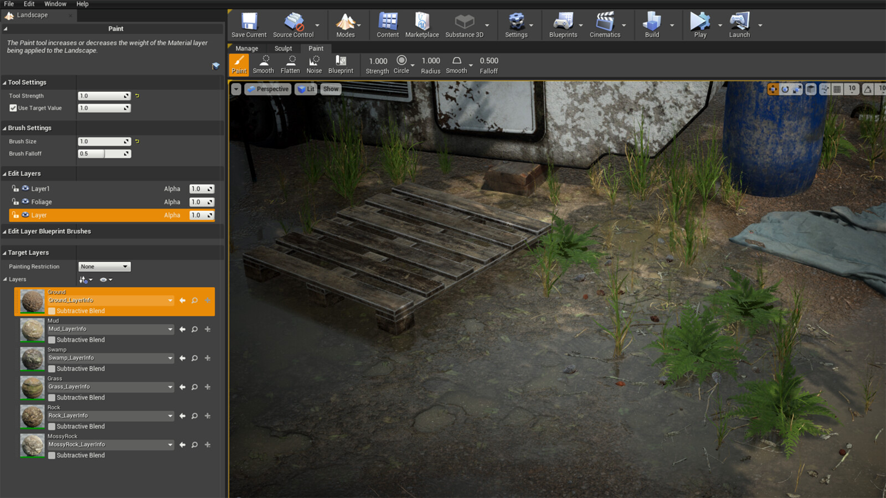Enable Subtractive Blend for MossyRock layer
886x498 pixels.
pyautogui.click(x=51, y=455)
